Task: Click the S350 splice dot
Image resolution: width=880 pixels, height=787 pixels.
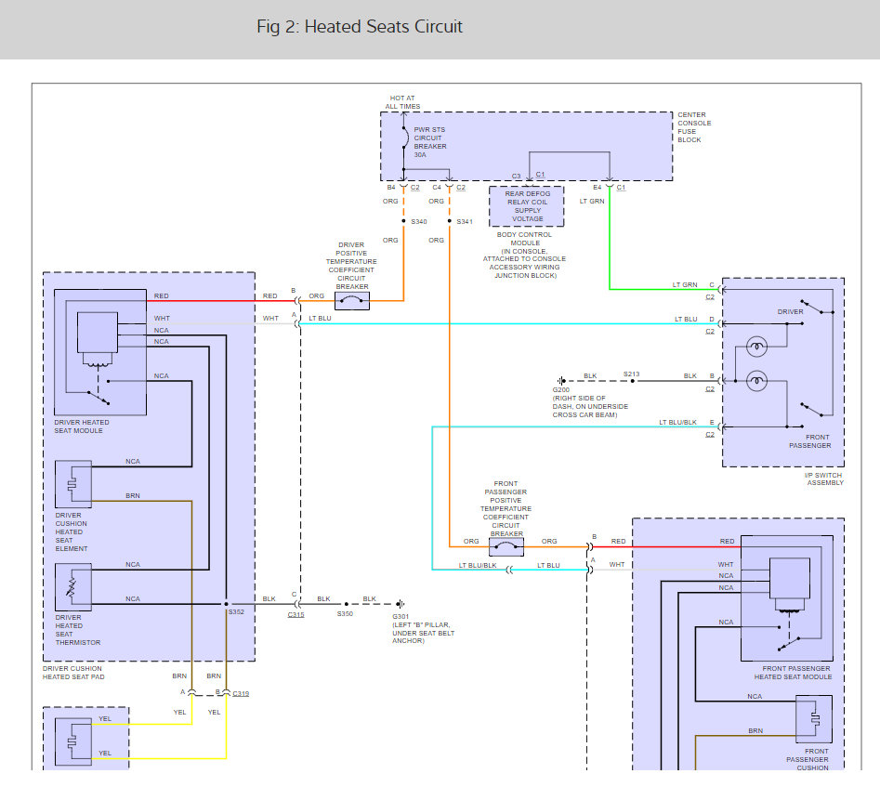Action: (347, 604)
